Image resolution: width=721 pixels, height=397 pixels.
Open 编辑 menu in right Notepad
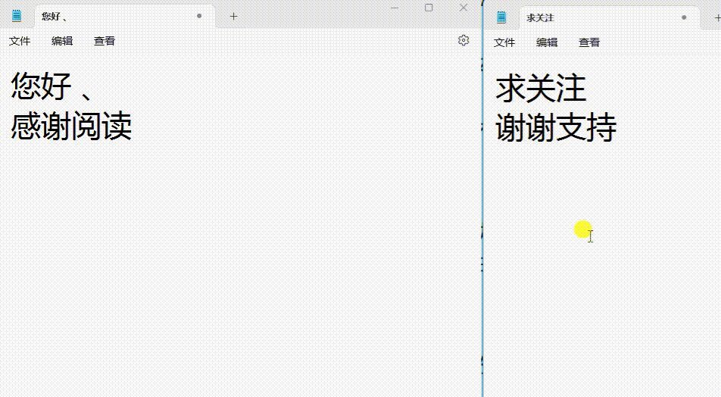click(547, 42)
